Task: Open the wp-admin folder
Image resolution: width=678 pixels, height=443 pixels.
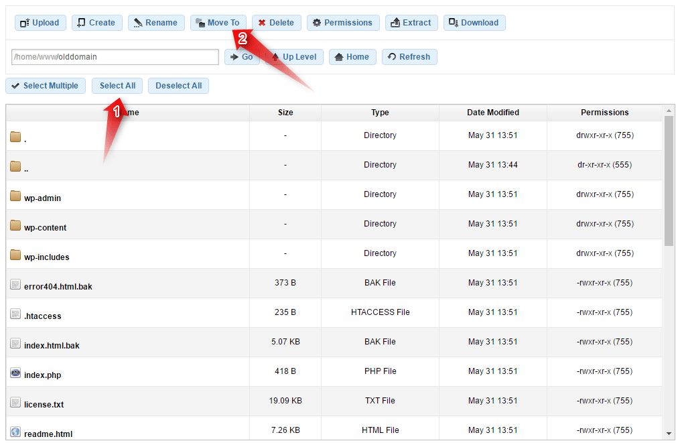Action: coord(42,198)
